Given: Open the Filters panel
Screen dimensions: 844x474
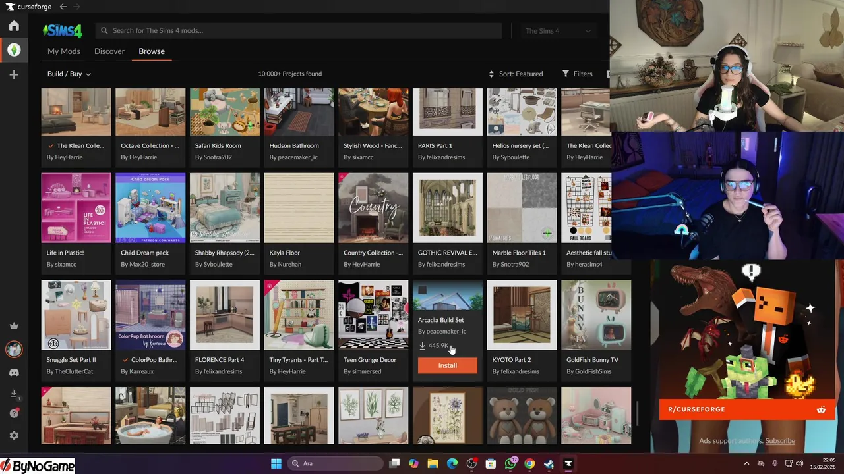Looking at the screenshot, I should pyautogui.click(x=577, y=74).
